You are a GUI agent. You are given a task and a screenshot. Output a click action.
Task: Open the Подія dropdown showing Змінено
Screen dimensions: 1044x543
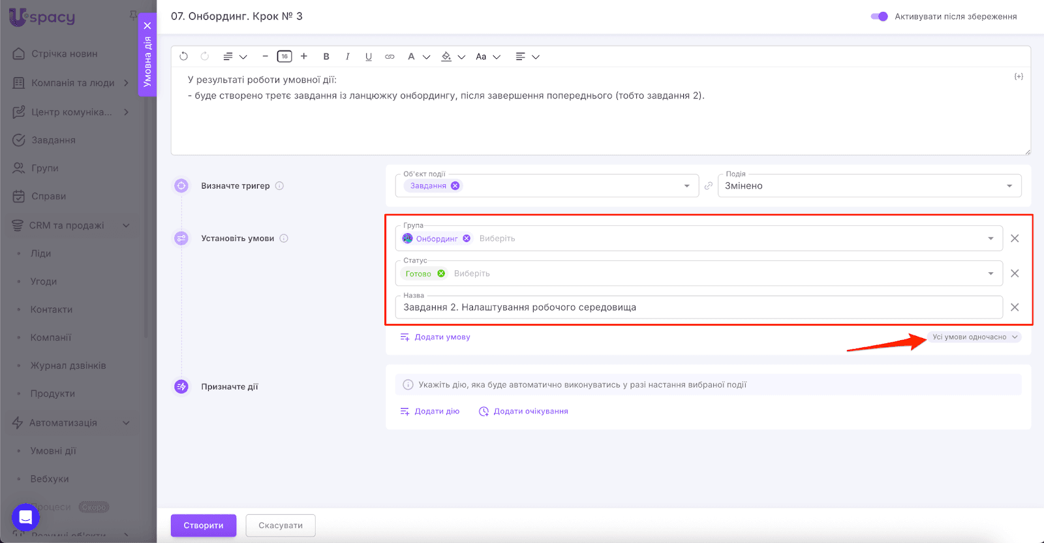coord(869,186)
